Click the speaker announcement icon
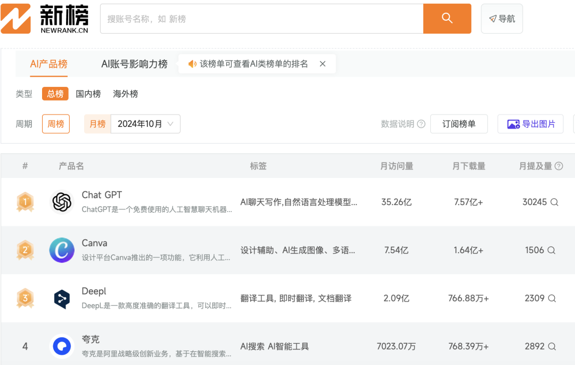Viewport: 575px width, 365px height. point(192,64)
